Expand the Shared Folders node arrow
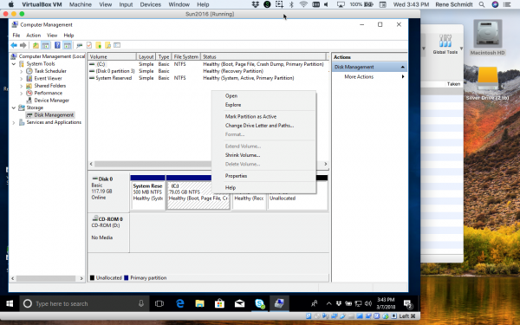 21,86
